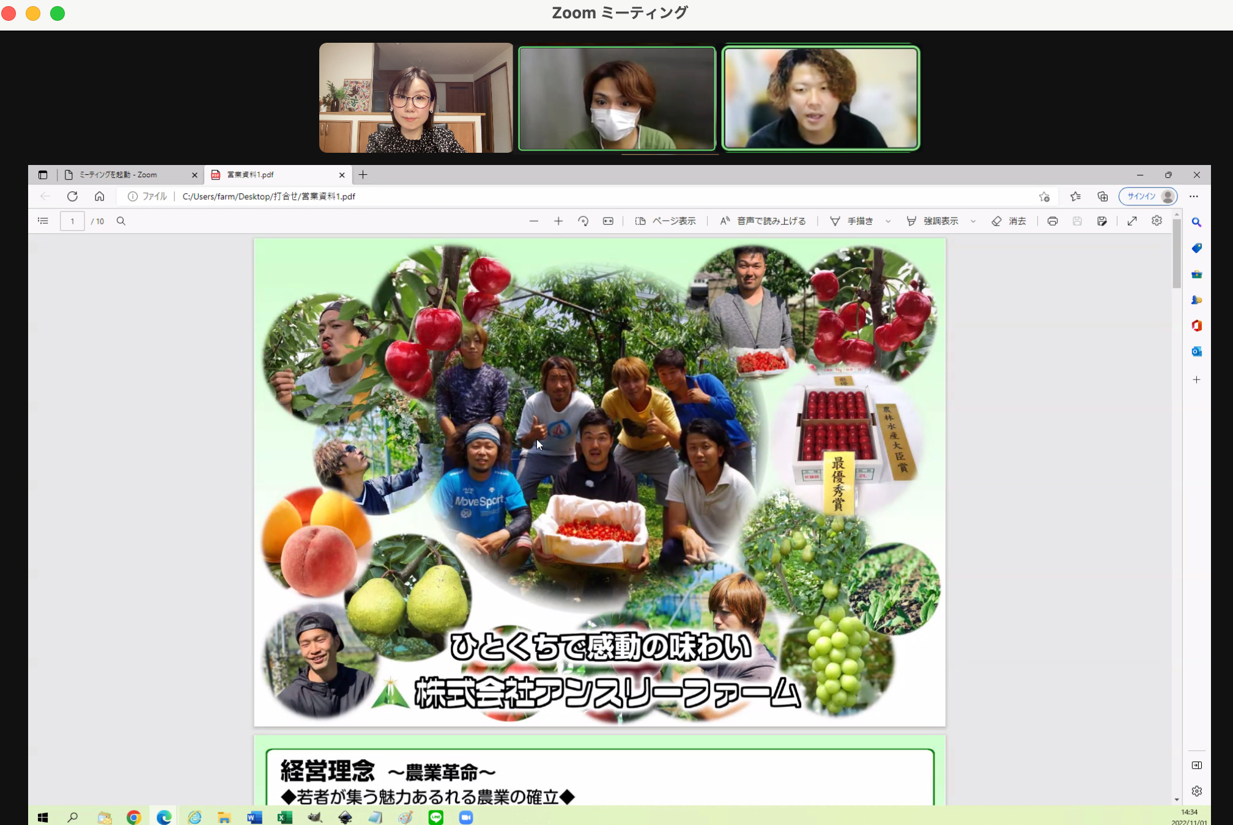
Task: Zoom in the PDF with plus button
Action: [558, 221]
